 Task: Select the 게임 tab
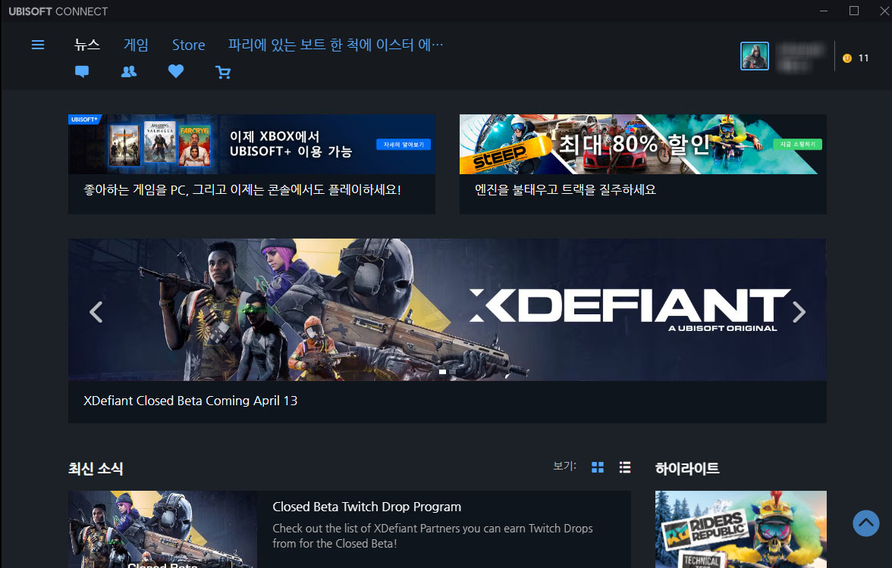point(136,45)
